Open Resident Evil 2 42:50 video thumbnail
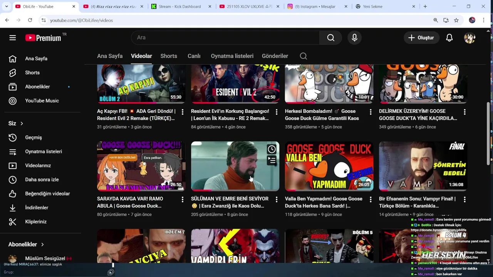This screenshot has height=277, width=493. tap(235, 84)
